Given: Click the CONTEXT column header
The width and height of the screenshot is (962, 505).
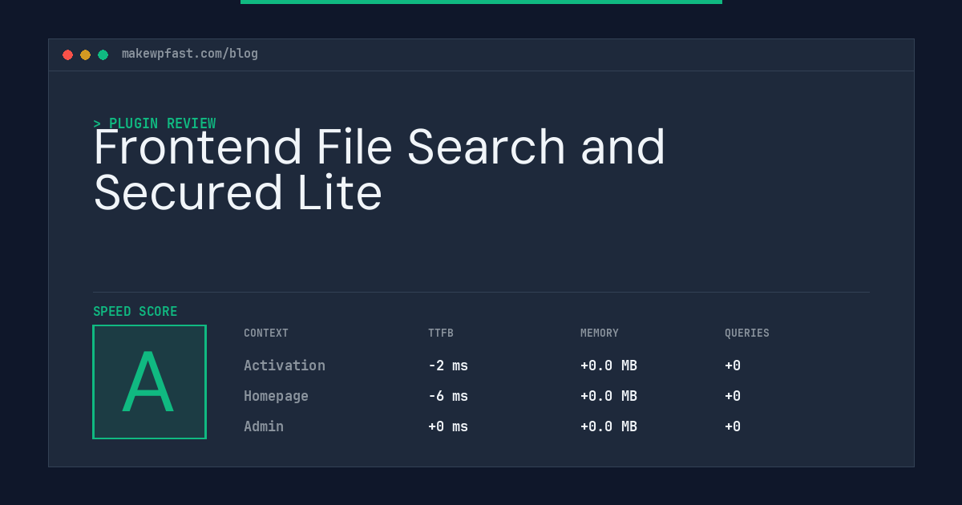Looking at the screenshot, I should coord(266,333).
